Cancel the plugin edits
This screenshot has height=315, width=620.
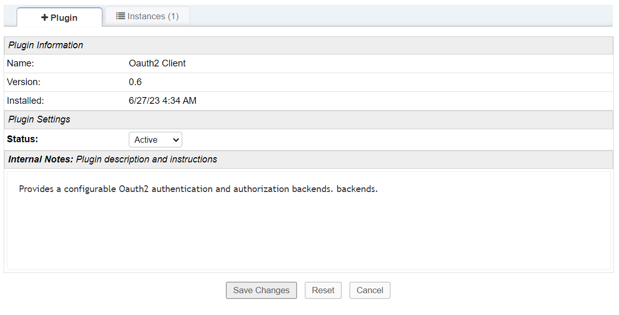tap(370, 290)
